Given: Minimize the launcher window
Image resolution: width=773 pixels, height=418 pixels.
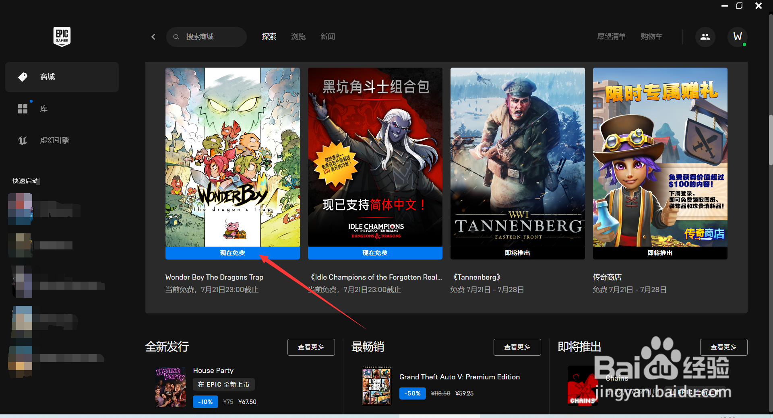Looking at the screenshot, I should tap(725, 6).
